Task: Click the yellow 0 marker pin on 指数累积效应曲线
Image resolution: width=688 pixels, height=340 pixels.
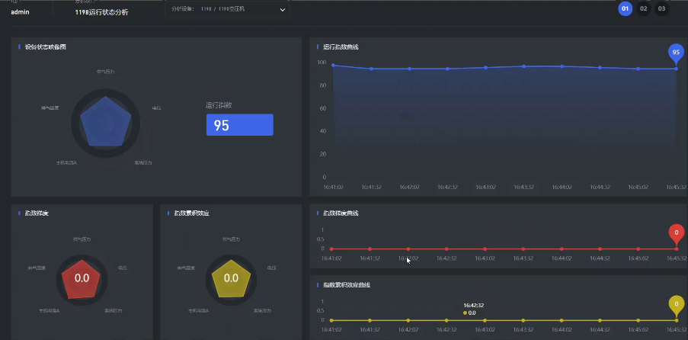Action: pos(676,304)
